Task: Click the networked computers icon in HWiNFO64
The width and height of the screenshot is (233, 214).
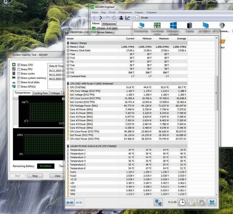Action: [158, 203]
